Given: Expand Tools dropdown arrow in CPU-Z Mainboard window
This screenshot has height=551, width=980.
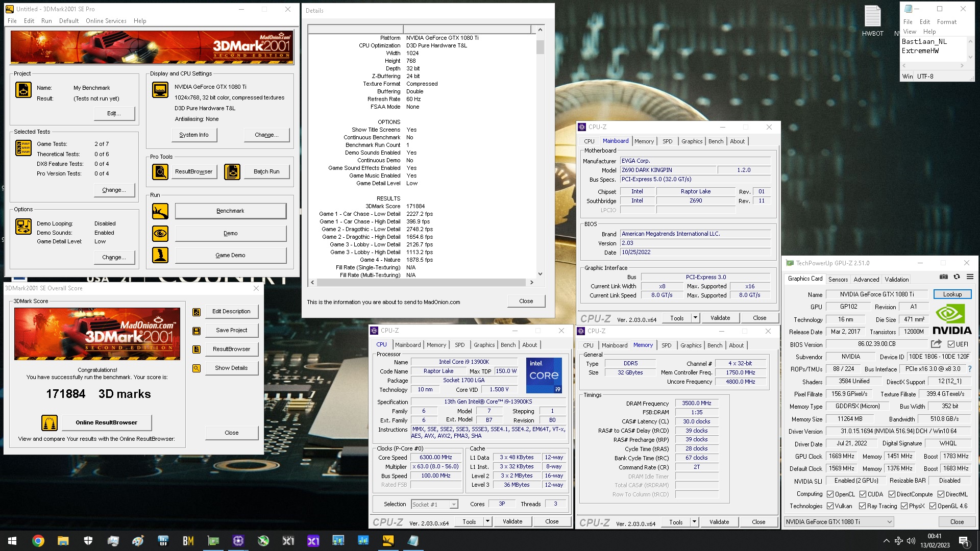Looking at the screenshot, I should pyautogui.click(x=695, y=318).
